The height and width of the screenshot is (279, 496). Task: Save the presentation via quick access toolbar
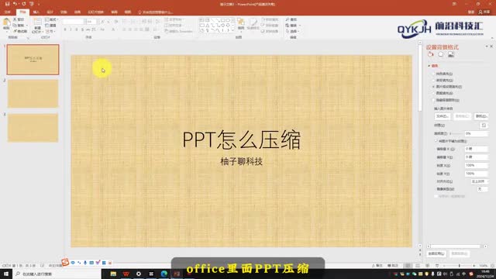click(7, 4)
